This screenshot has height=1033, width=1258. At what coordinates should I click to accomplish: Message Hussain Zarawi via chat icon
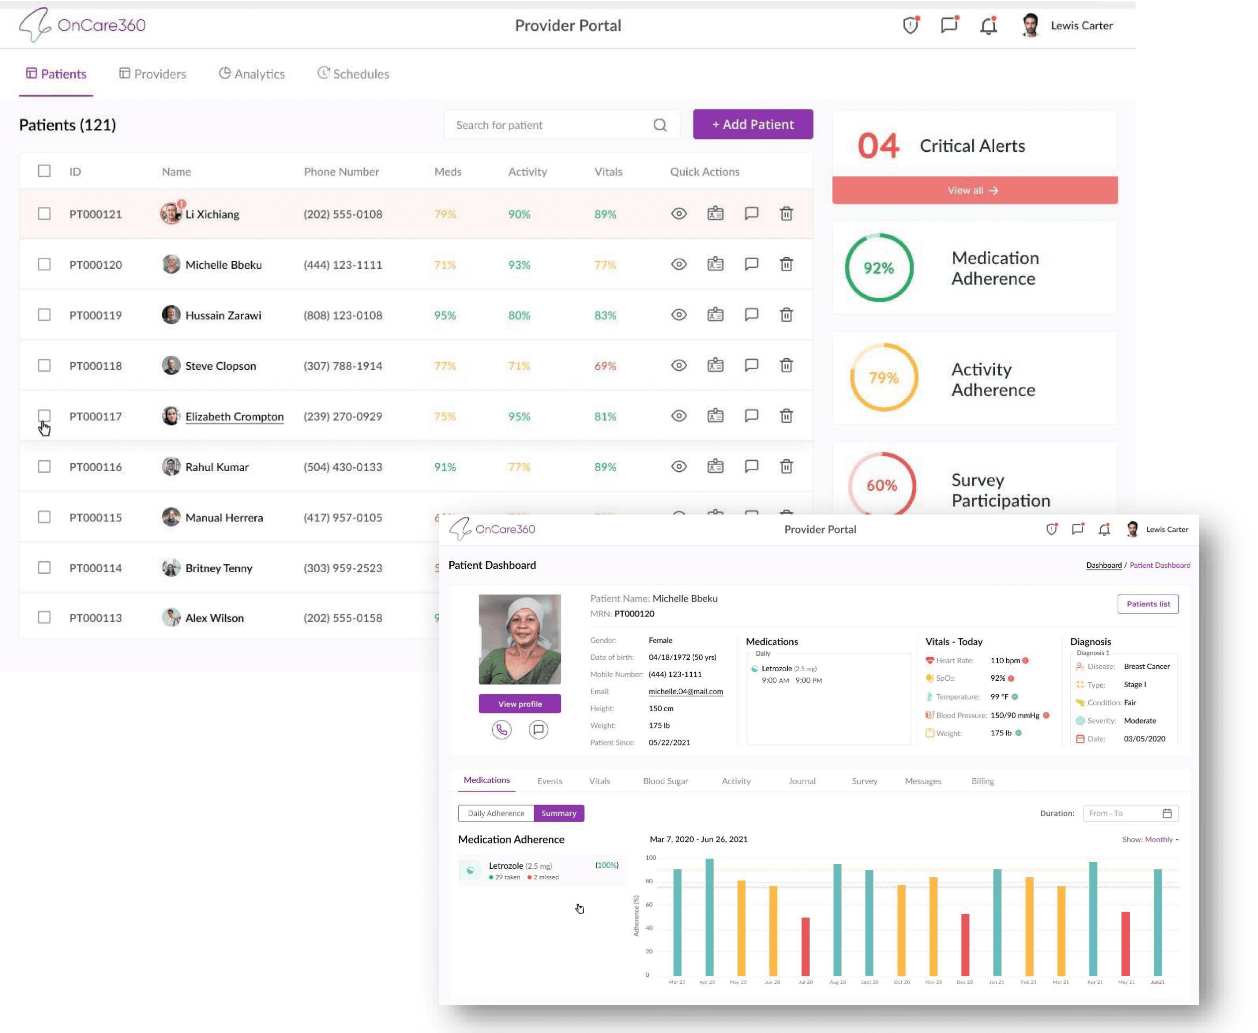click(751, 315)
